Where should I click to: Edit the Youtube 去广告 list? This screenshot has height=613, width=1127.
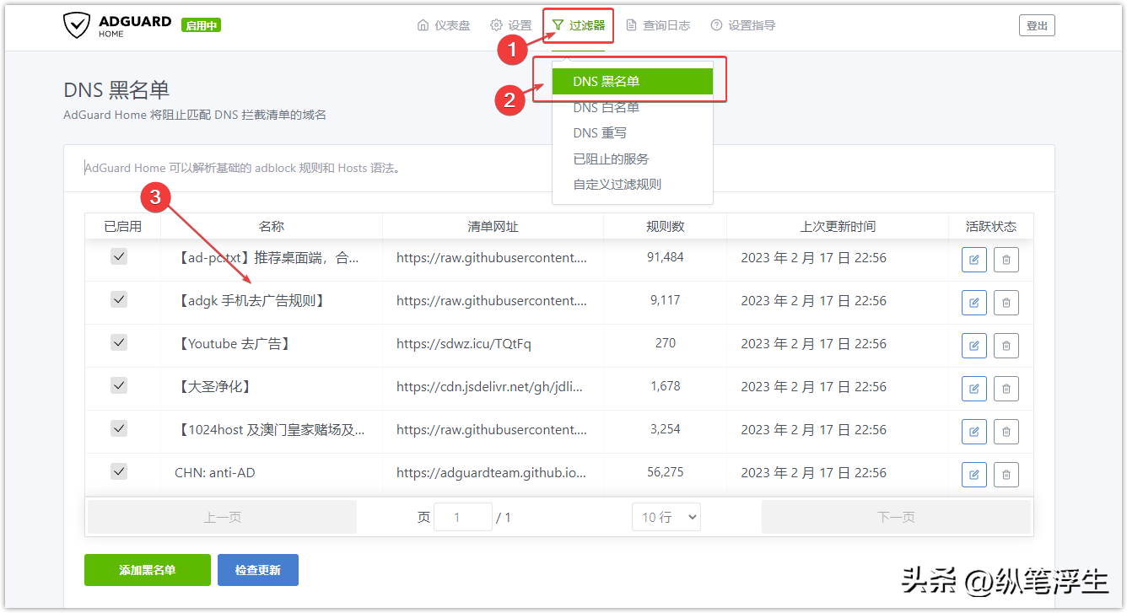click(x=974, y=346)
